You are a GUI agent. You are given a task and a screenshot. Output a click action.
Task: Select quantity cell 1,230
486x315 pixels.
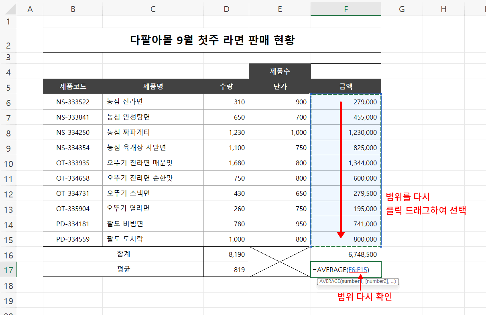click(226, 132)
